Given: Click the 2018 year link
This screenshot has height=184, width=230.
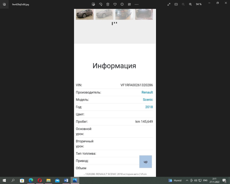Looking at the screenshot, I should coord(149,107).
